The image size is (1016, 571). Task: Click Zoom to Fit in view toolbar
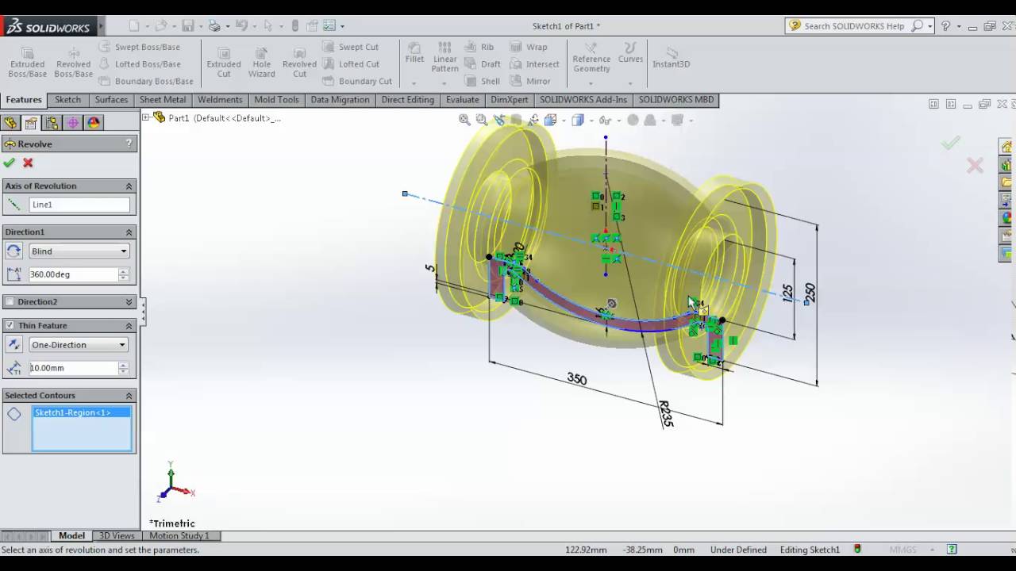pos(464,120)
